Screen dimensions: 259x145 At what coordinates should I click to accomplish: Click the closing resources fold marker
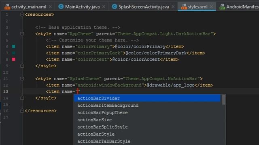[22, 111]
